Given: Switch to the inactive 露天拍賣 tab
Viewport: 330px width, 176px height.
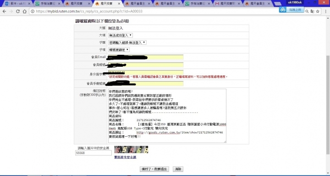Looking at the screenshot, I should click(78, 4).
